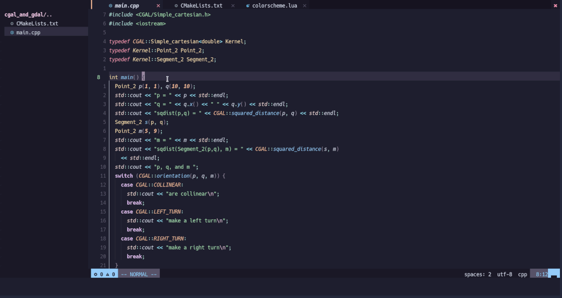Click the line printing "p = "

coord(172,95)
